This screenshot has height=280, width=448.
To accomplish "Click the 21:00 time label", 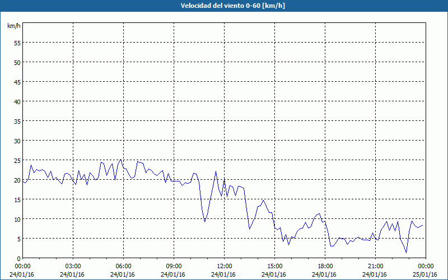I will [x=375, y=267].
